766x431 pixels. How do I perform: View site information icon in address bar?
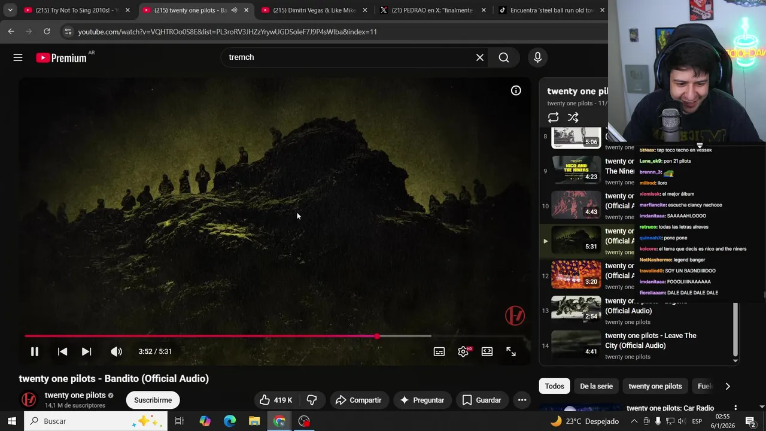68,31
